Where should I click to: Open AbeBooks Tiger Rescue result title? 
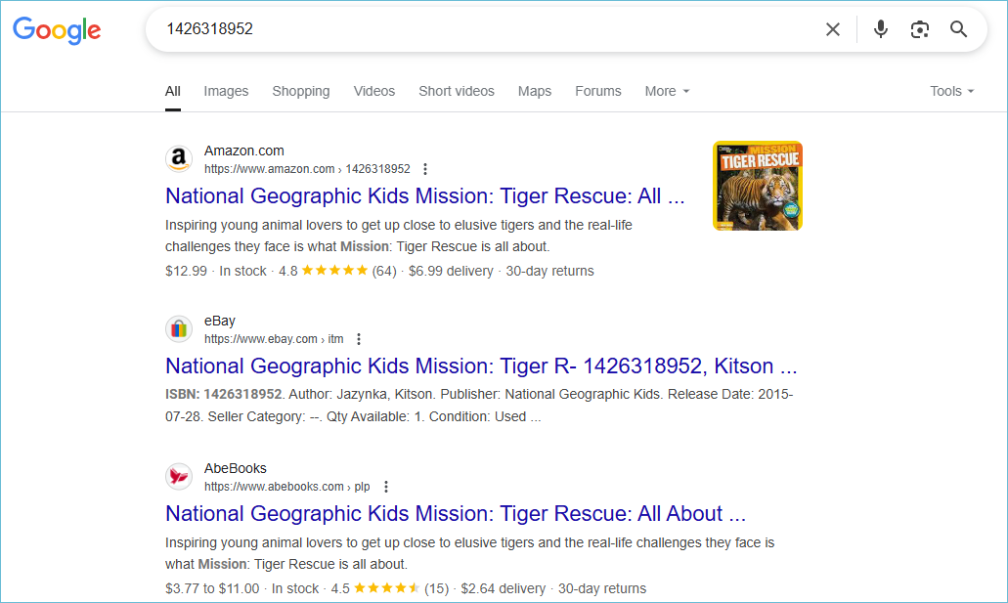point(456,514)
